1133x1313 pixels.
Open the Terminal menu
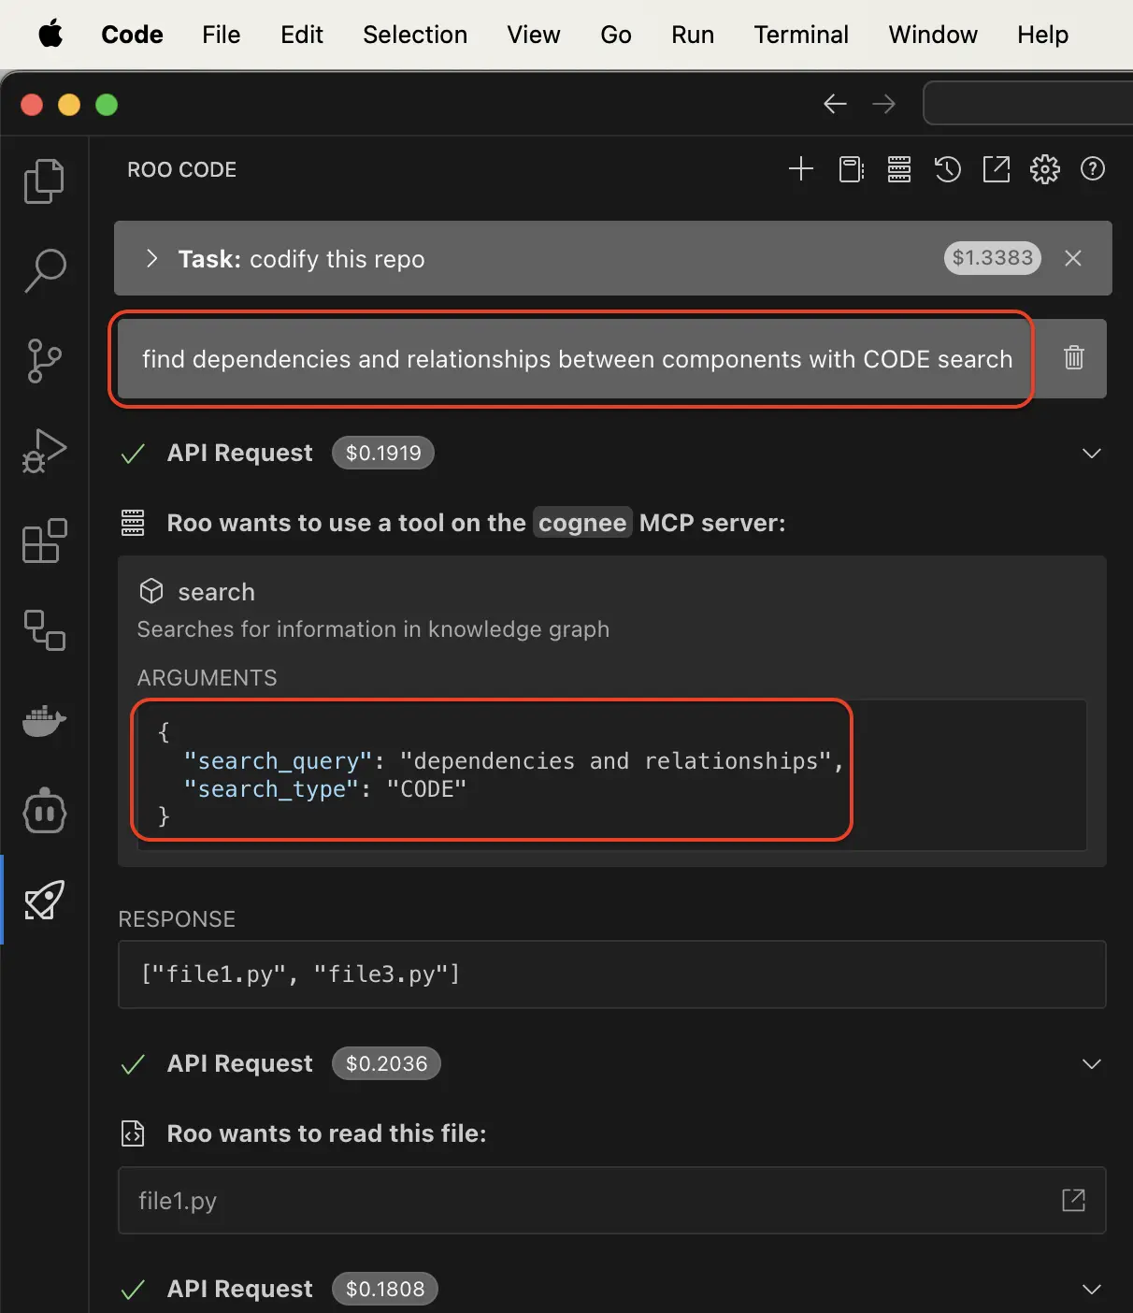(801, 35)
